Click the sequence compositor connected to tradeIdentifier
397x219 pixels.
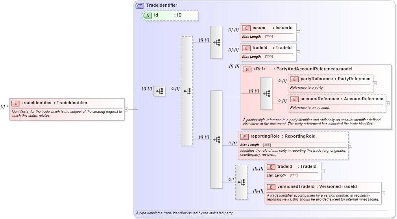pos(159,91)
